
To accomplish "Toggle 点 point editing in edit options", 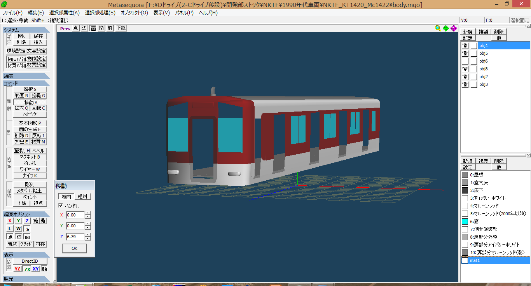I will click(10, 237).
